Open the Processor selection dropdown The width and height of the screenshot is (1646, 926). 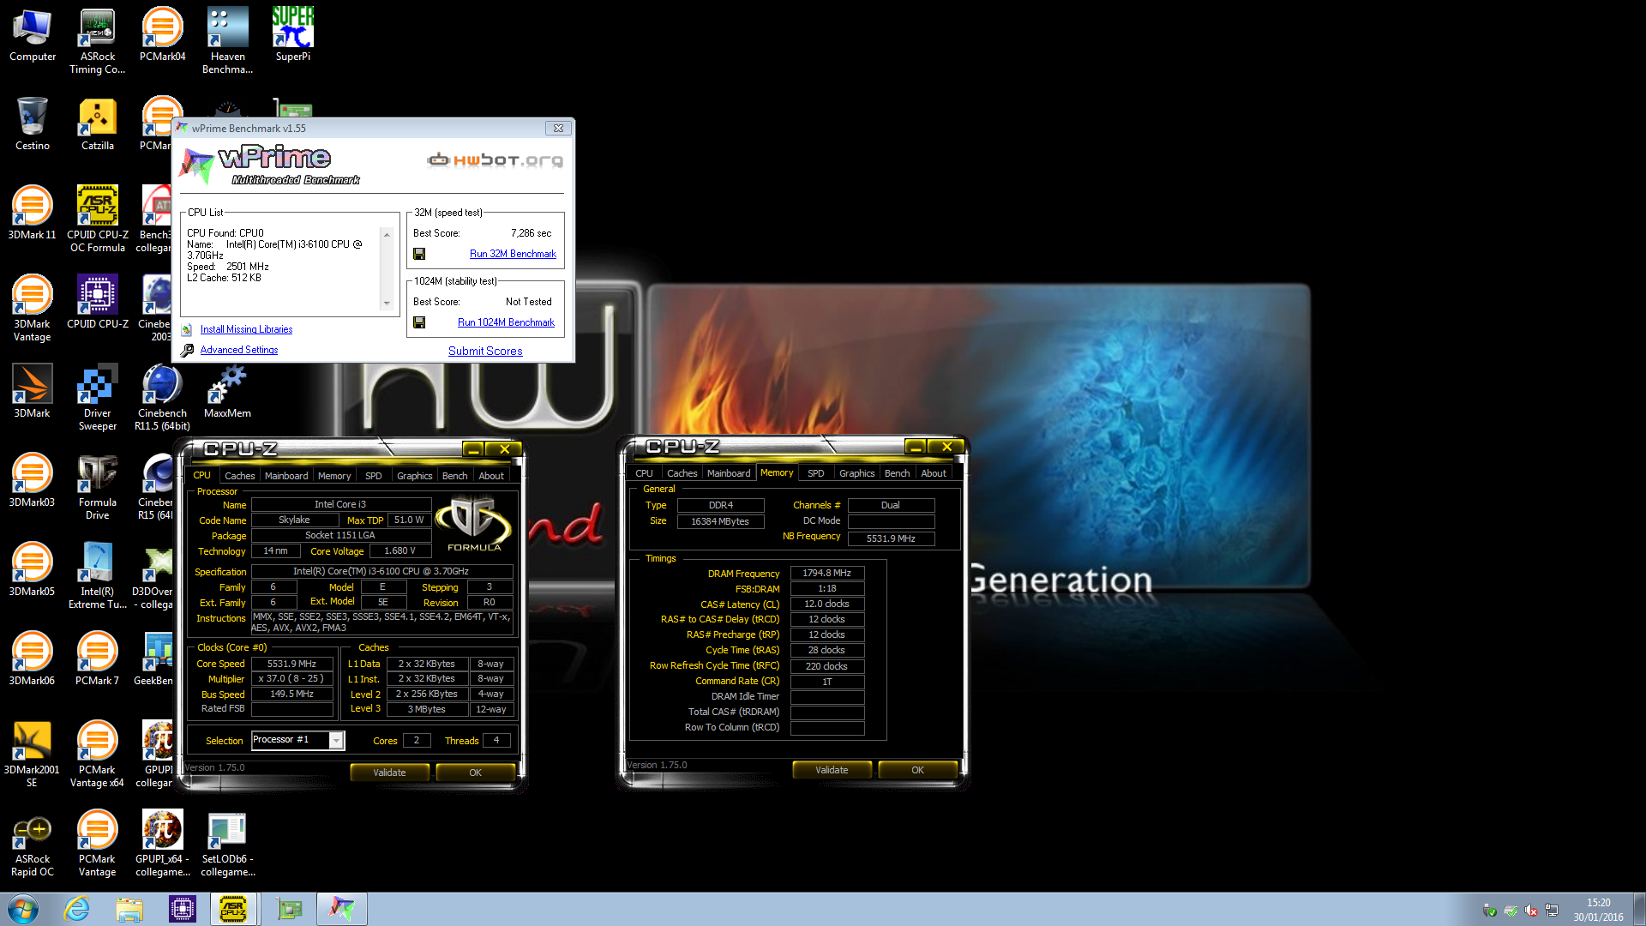point(336,740)
